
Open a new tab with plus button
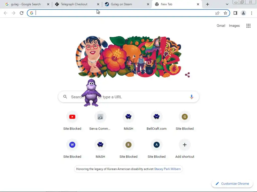tap(208, 4)
